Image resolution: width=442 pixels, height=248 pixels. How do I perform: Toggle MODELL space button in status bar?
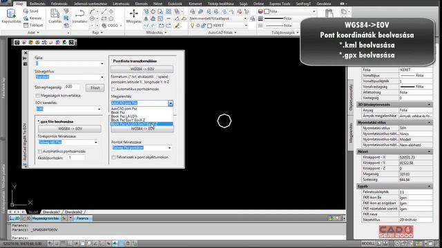[x=368, y=243]
